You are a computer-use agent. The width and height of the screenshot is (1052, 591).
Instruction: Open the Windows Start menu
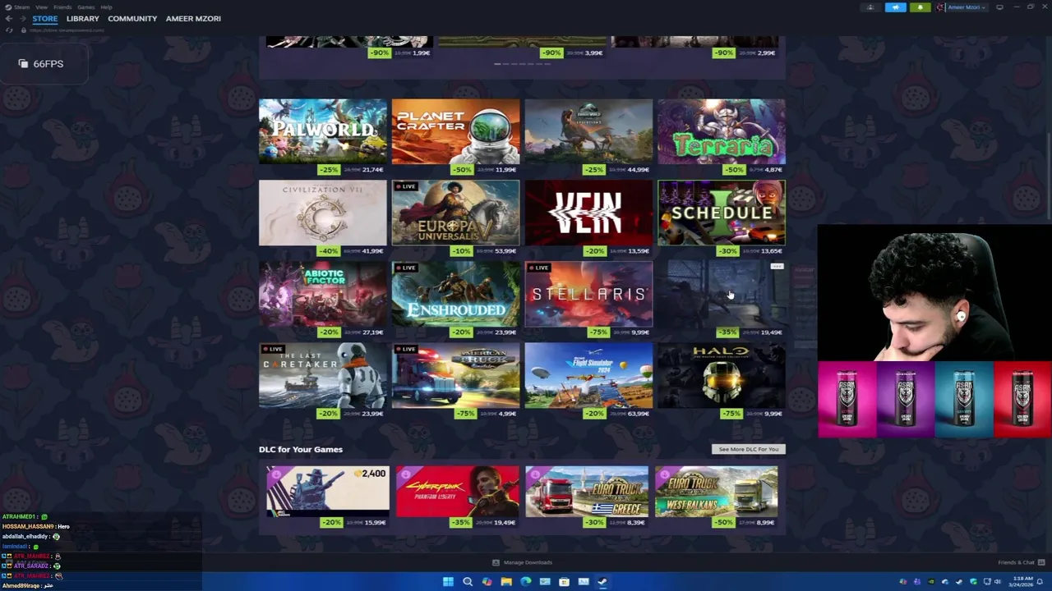[448, 582]
